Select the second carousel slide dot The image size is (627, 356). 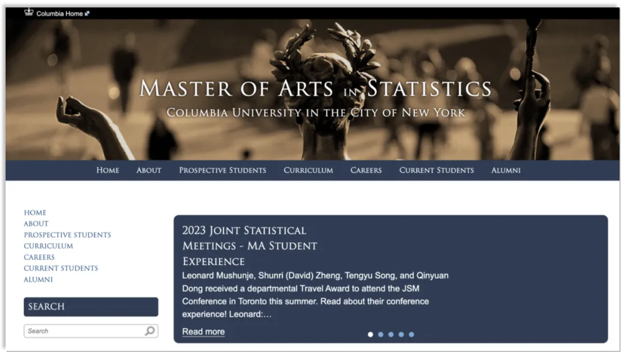pyautogui.click(x=381, y=334)
